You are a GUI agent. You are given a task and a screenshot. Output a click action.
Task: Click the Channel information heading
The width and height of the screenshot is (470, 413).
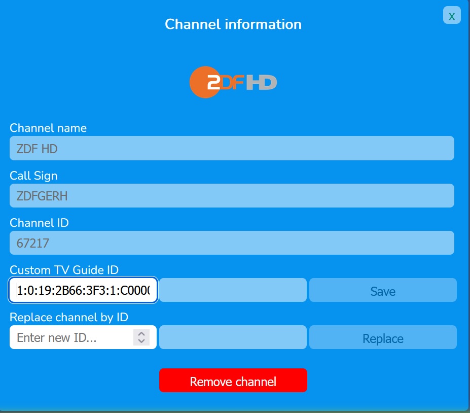(x=233, y=24)
